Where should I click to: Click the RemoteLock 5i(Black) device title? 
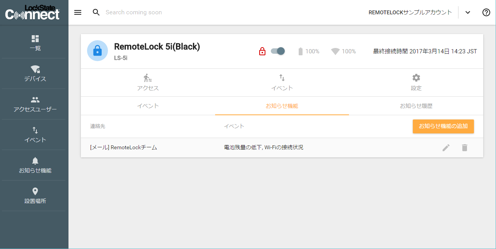click(x=157, y=47)
